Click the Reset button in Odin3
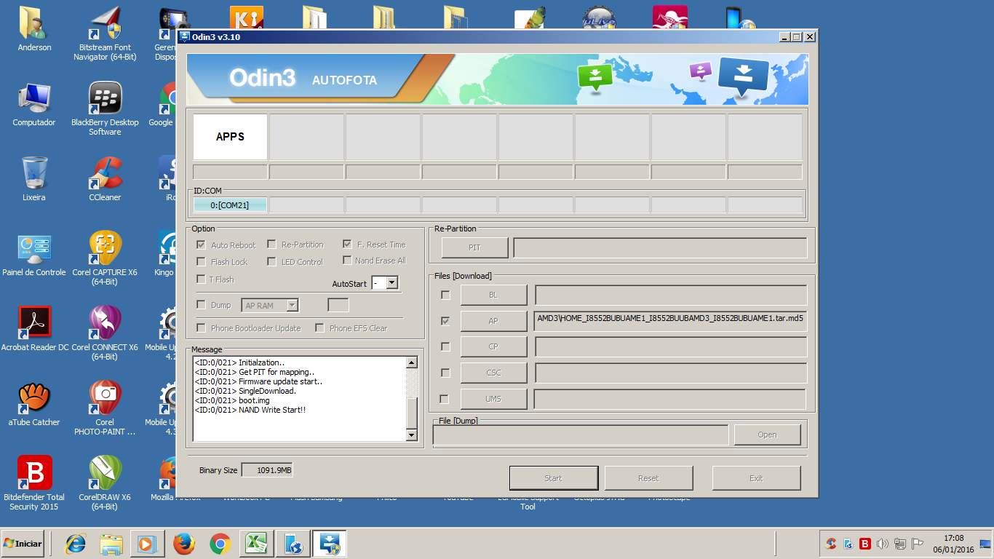994x559 pixels. [x=648, y=478]
